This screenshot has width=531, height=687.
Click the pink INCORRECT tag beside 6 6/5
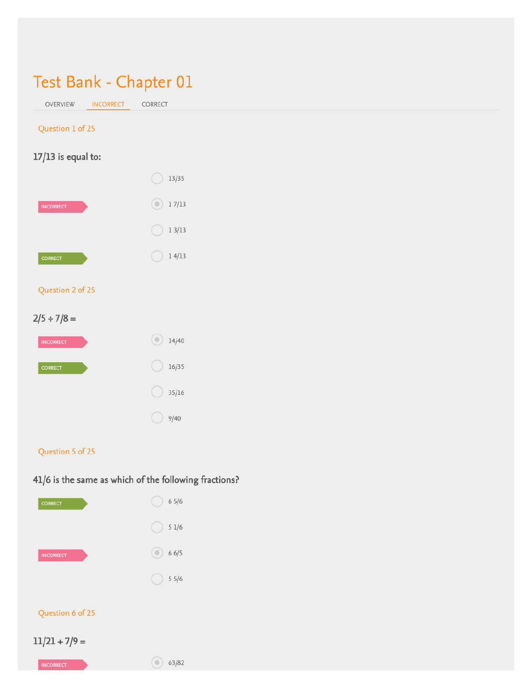62,555
